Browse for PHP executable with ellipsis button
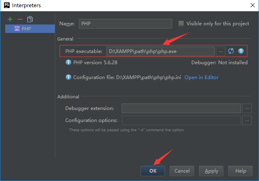 [x=221, y=51]
